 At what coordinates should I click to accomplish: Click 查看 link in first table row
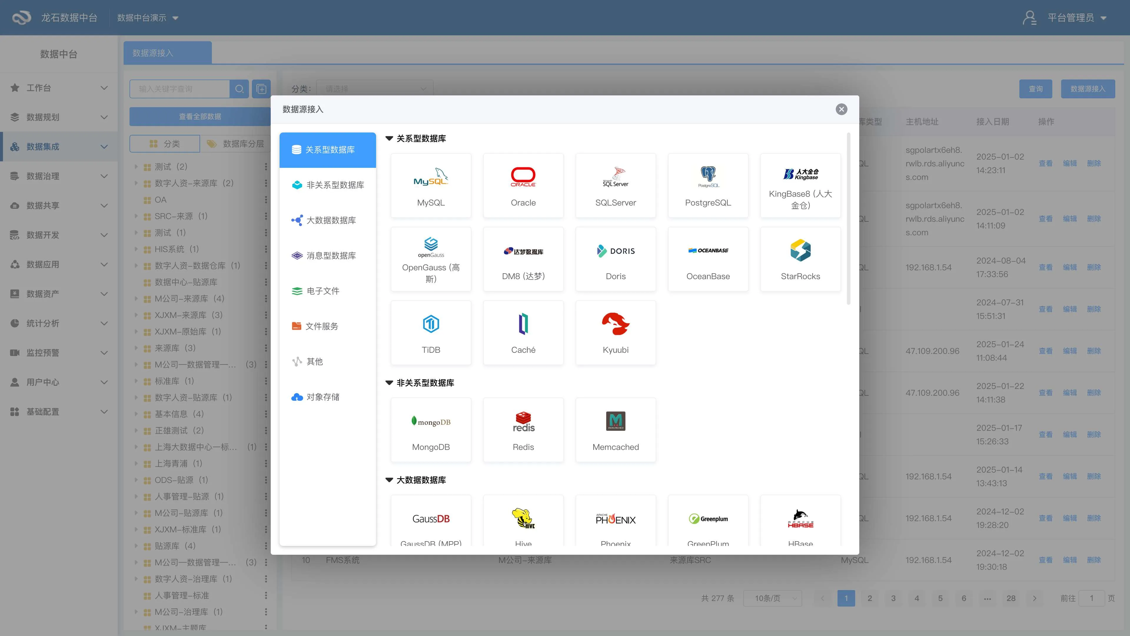tap(1045, 163)
